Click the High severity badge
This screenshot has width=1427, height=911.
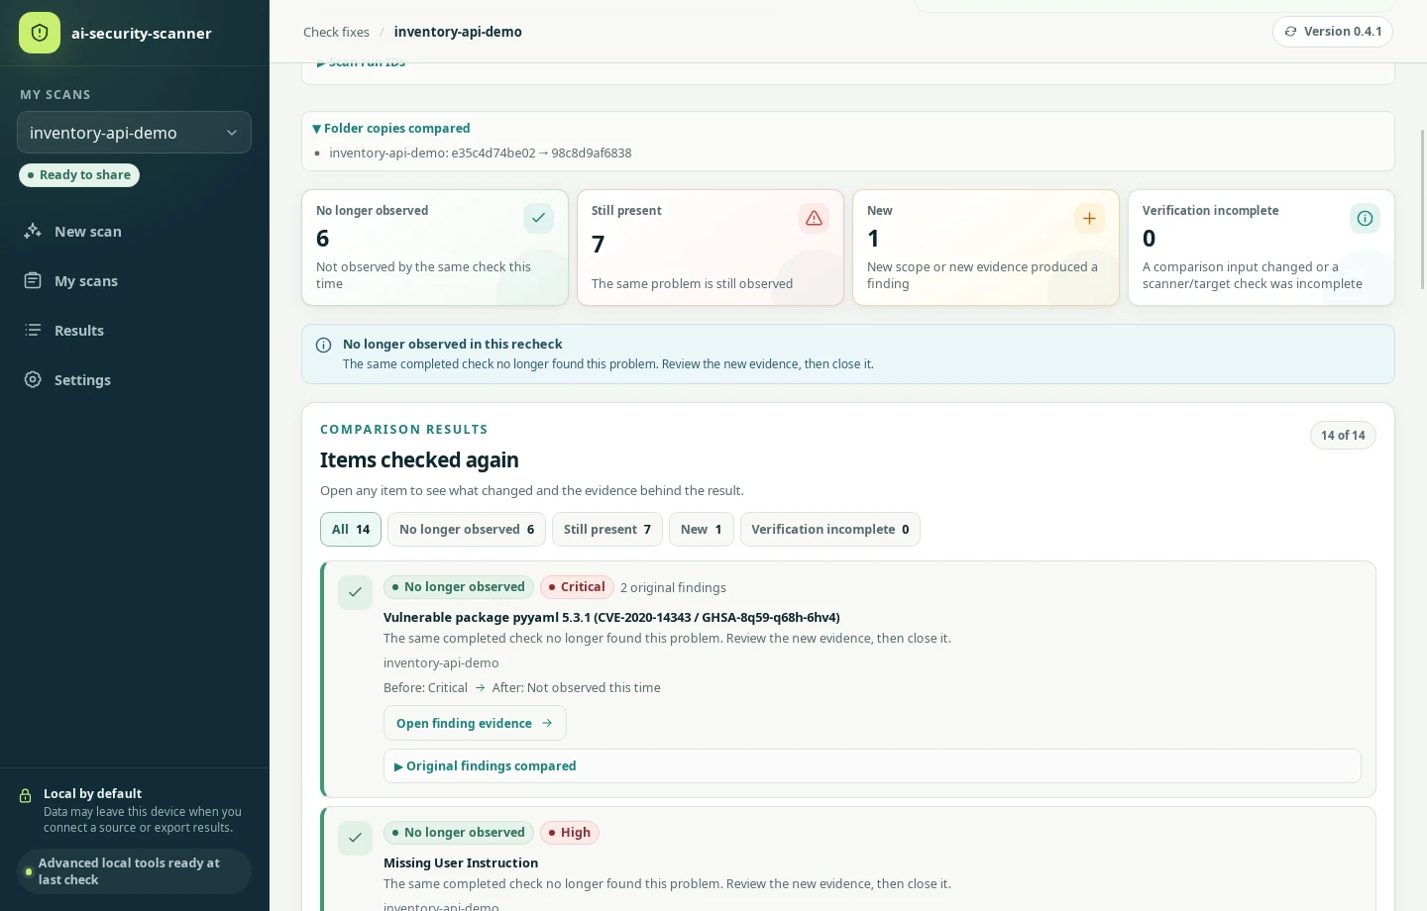[x=569, y=833]
